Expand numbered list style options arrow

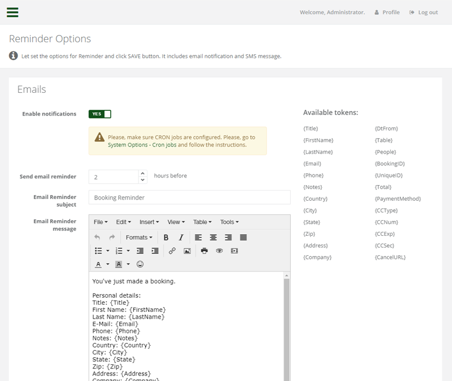pyautogui.click(x=128, y=251)
